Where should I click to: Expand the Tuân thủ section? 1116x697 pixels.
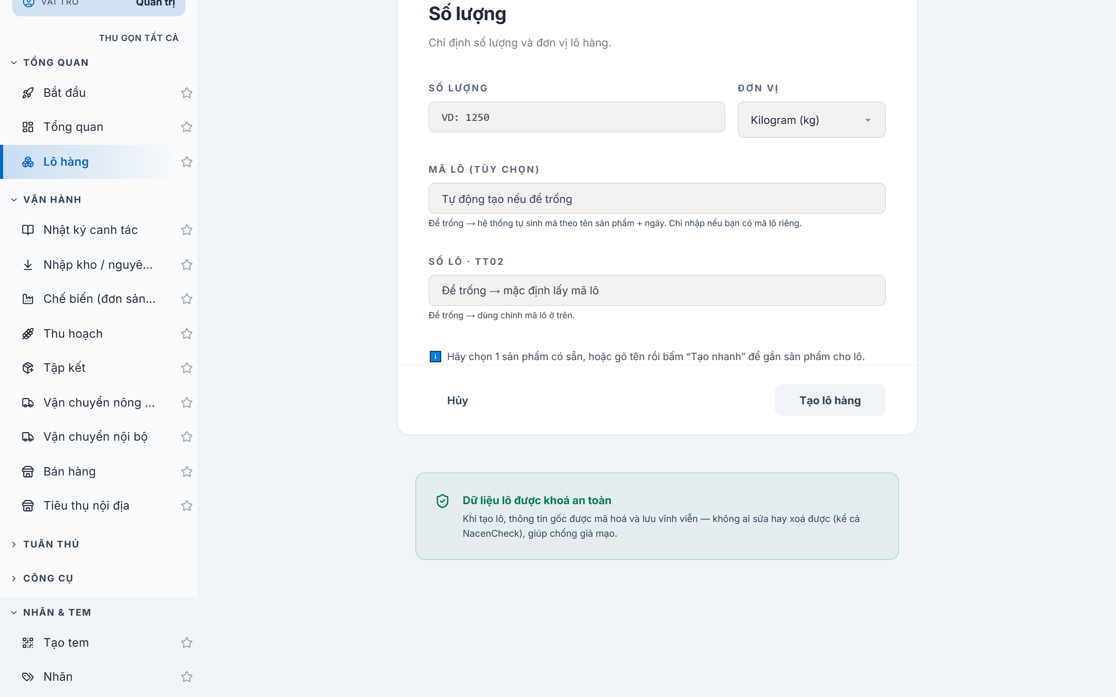(45, 544)
